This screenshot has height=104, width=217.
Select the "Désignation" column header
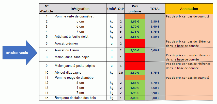80,9
